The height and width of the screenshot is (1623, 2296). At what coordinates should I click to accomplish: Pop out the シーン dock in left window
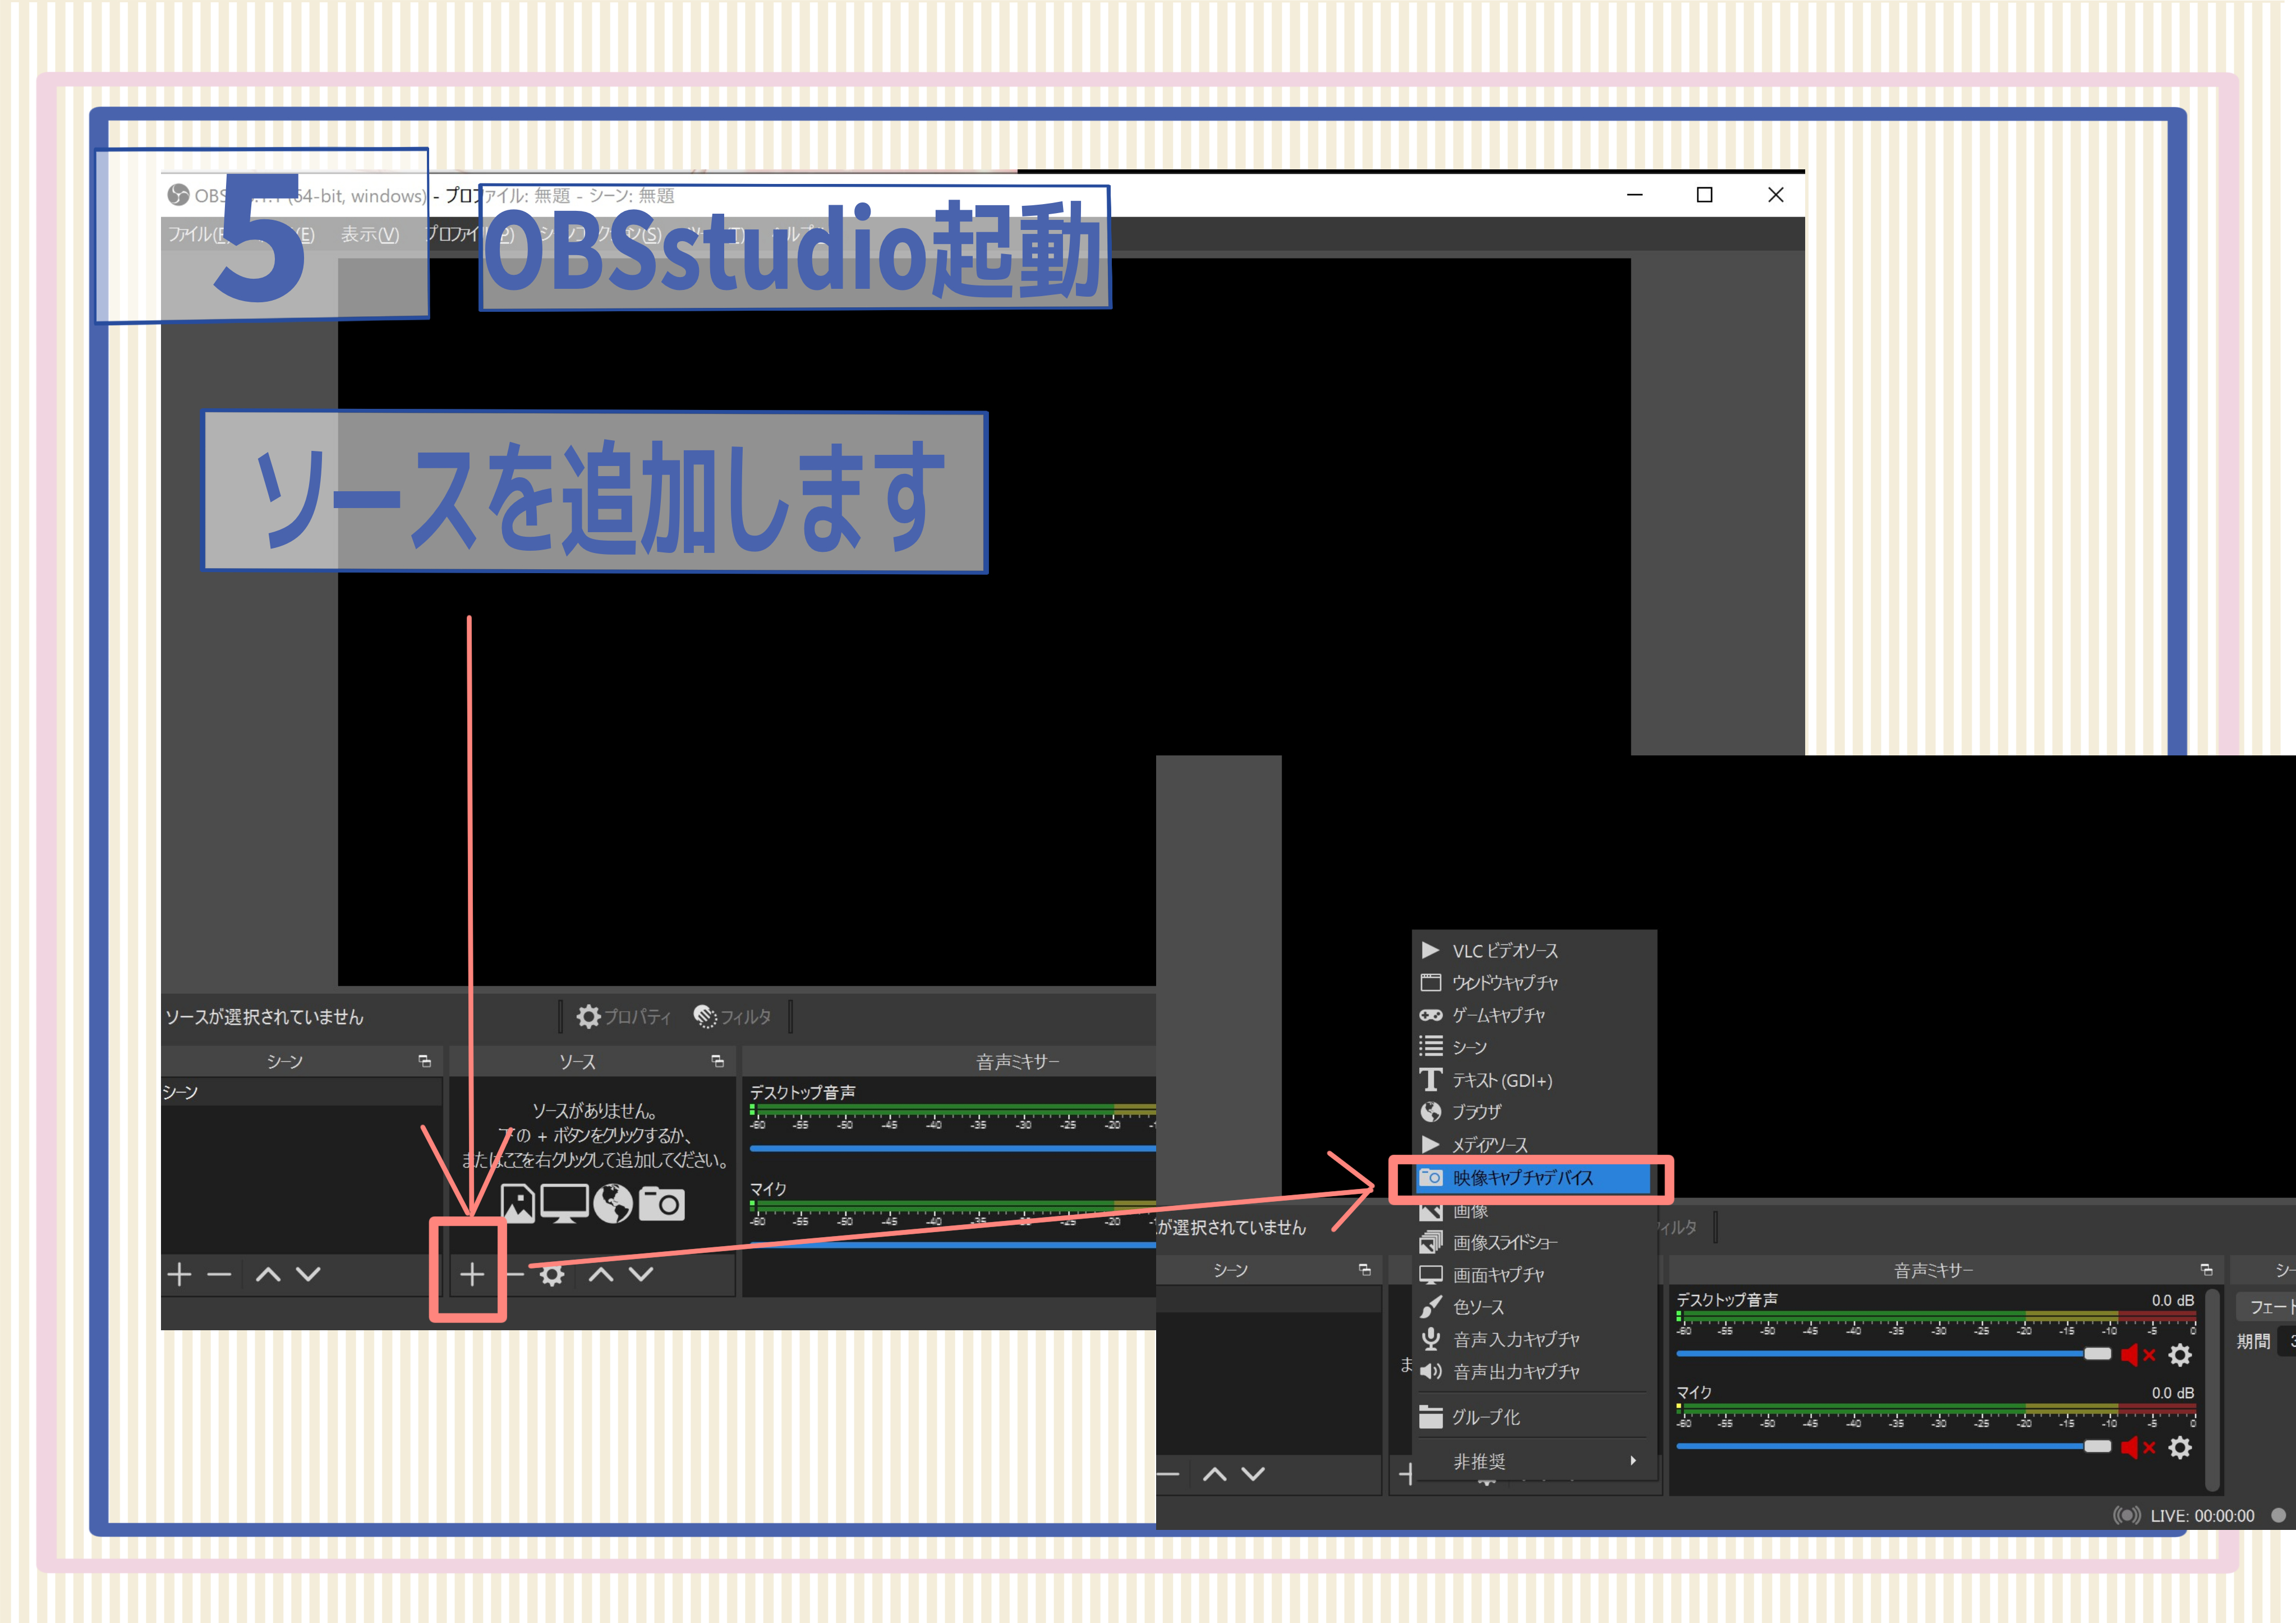pos(424,1061)
